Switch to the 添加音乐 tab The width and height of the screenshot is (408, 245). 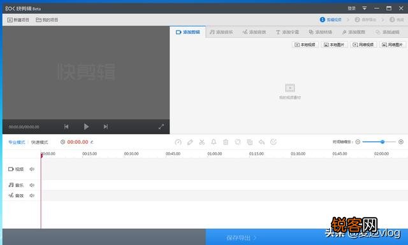(x=221, y=32)
